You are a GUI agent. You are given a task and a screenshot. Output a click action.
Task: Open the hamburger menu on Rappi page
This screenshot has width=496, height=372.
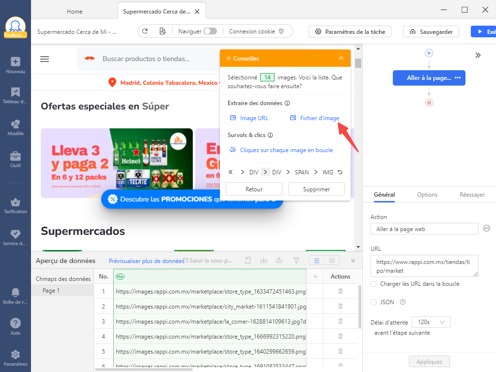tap(45, 59)
